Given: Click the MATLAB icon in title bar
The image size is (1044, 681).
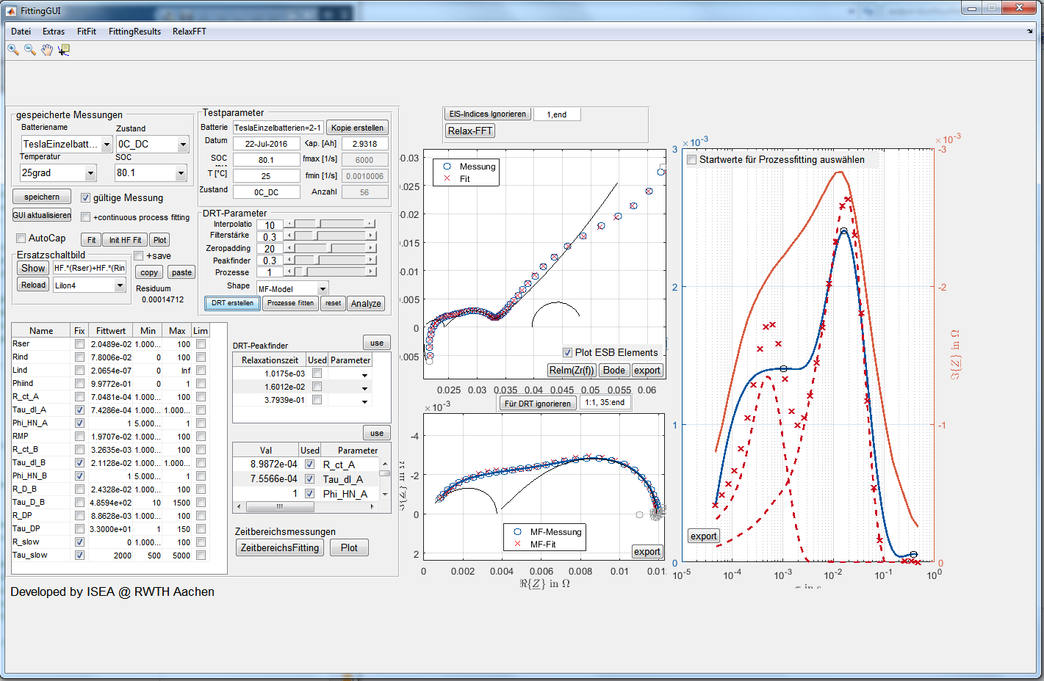Looking at the screenshot, I should (10, 11).
